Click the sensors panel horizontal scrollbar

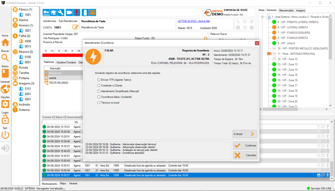(294, 109)
